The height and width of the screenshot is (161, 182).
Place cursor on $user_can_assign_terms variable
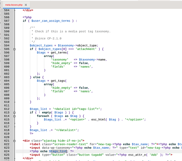pos(51,21)
